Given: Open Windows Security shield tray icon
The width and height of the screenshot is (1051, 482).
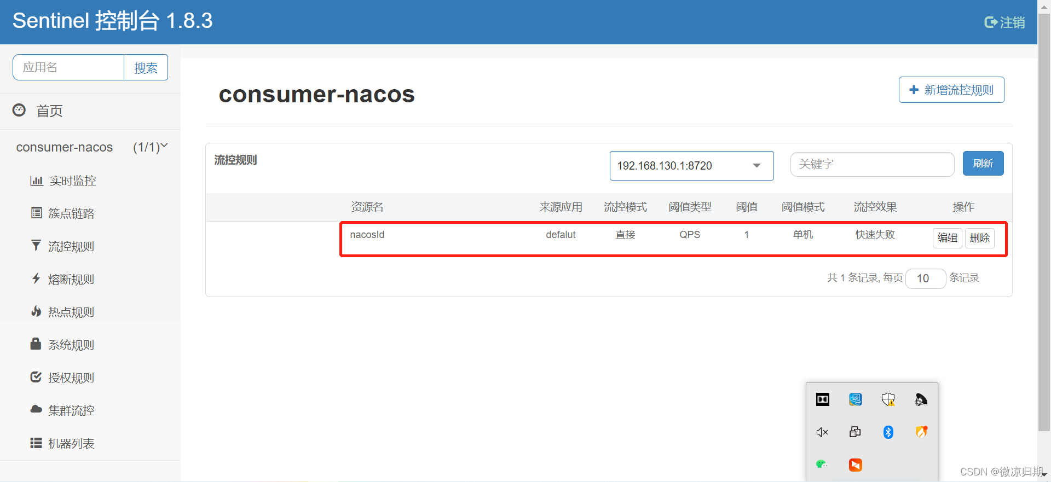Looking at the screenshot, I should pyautogui.click(x=888, y=399).
